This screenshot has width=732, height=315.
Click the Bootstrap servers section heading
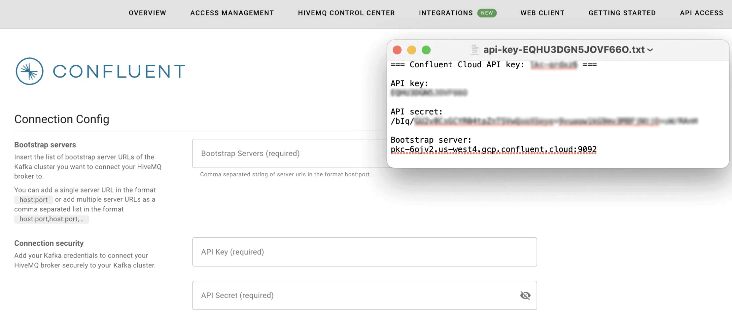coord(45,145)
